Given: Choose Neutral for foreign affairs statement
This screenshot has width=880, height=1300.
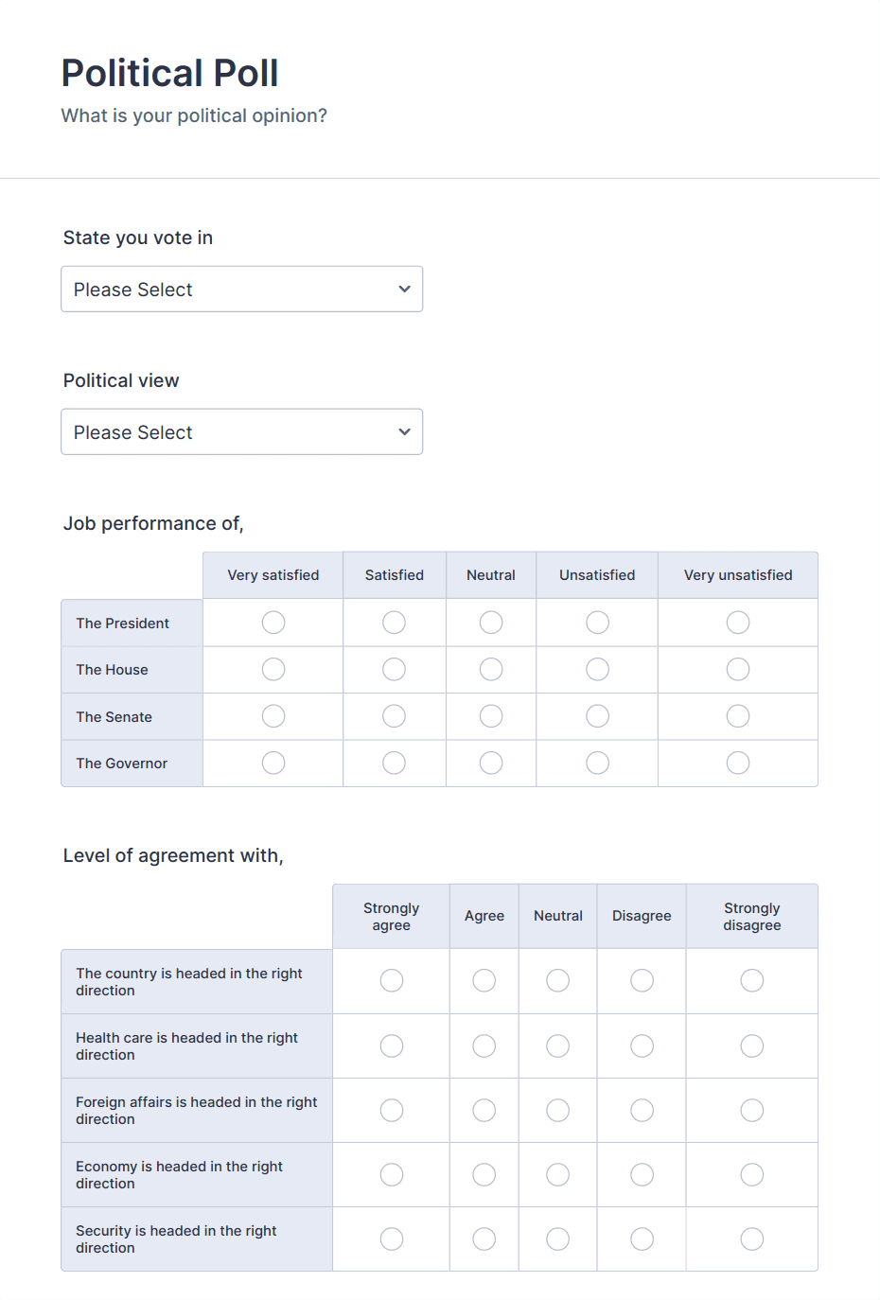Looking at the screenshot, I should 557,1110.
